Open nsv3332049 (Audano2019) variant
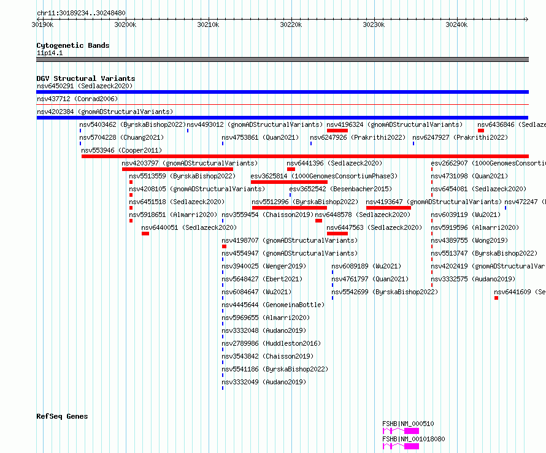This screenshot has width=546, height=453. click(x=264, y=382)
